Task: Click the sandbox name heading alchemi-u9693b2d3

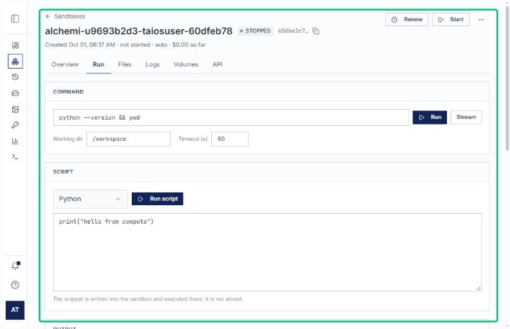Action: pos(139,31)
